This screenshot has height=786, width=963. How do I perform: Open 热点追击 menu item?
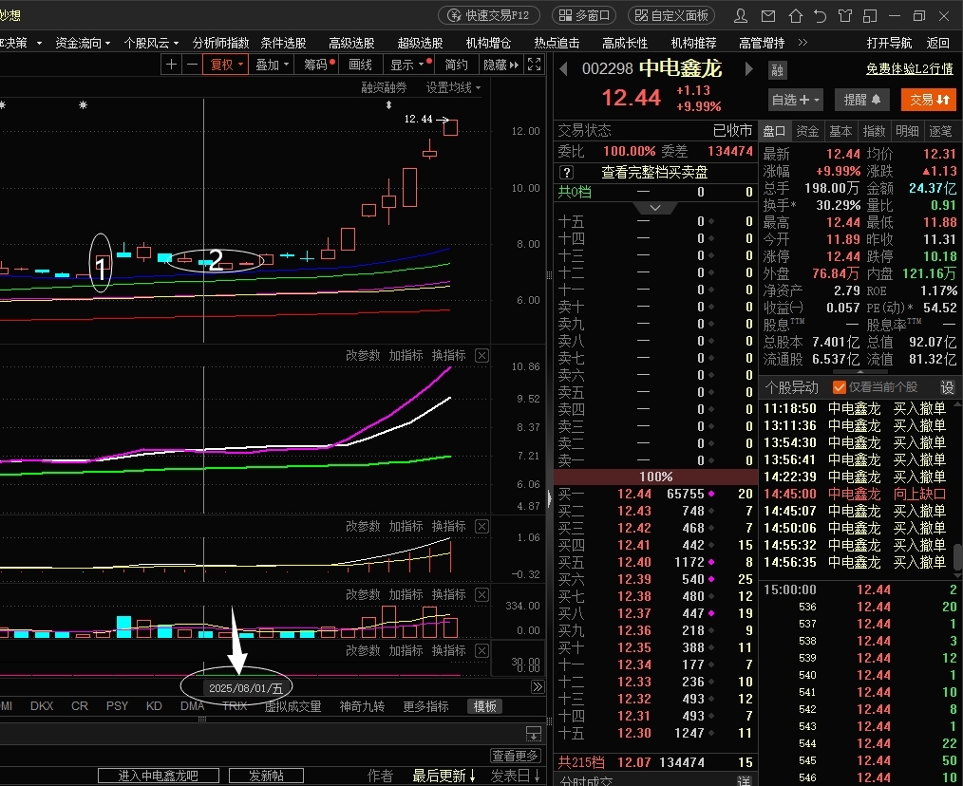coord(557,43)
